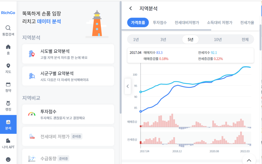
Task: Select the 가격흐름 tab
Action: [138, 23]
